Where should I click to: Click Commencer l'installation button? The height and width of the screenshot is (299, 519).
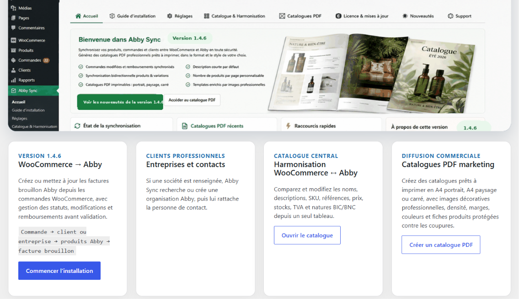click(59, 271)
